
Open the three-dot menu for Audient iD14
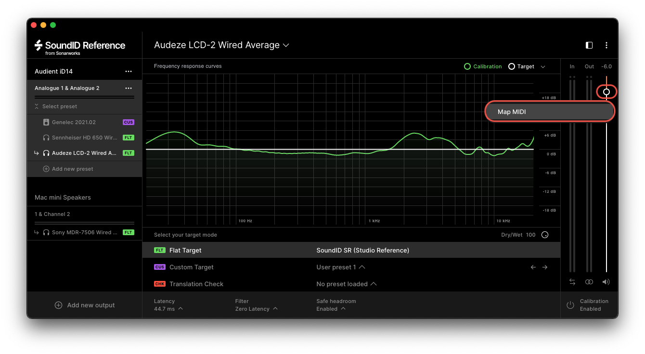coord(129,71)
